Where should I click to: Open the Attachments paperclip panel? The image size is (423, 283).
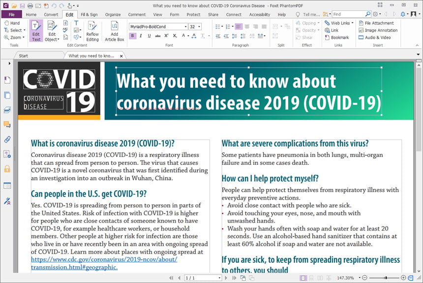pyautogui.click(x=7, y=139)
